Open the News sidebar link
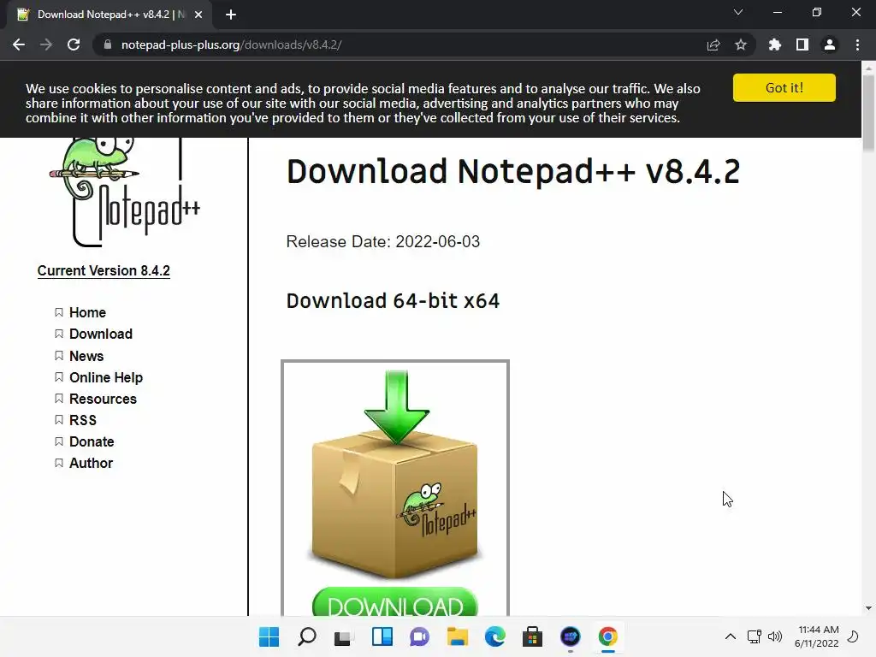 [x=86, y=356]
